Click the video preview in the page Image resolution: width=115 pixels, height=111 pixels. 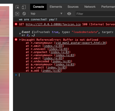5,59
